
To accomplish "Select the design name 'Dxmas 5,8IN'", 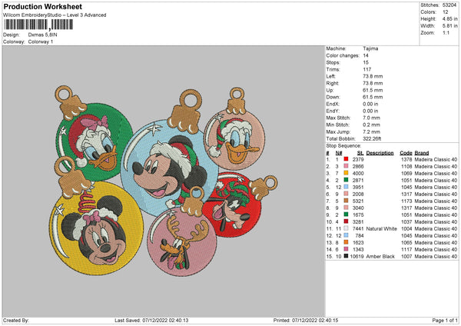I will (x=42, y=35).
